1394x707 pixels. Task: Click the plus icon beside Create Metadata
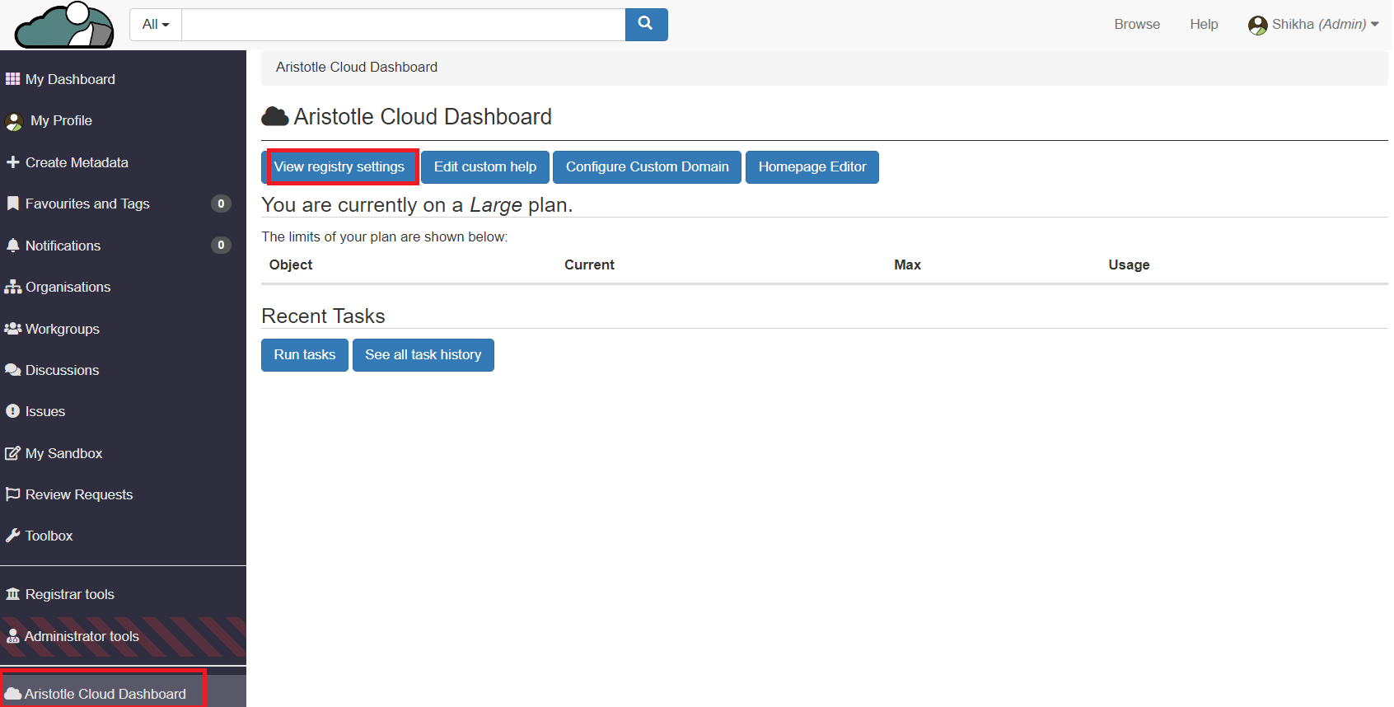(x=12, y=162)
